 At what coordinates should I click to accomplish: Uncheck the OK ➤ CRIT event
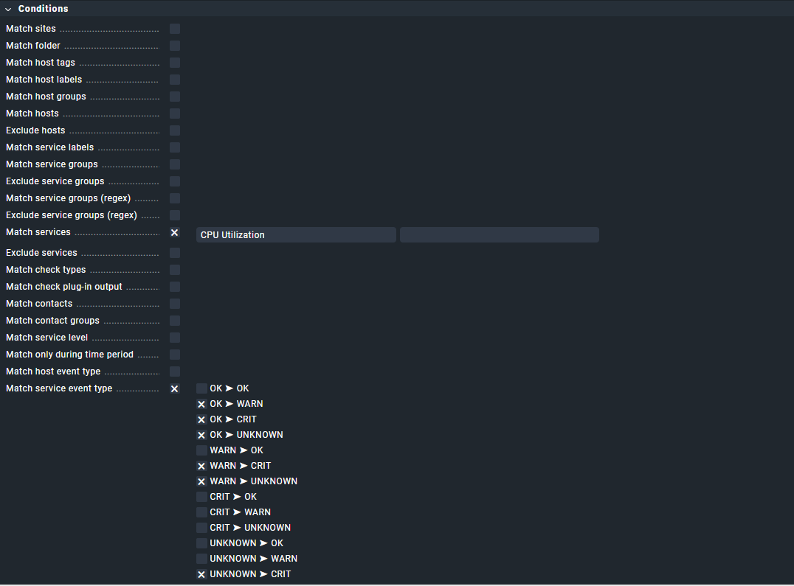pos(201,419)
